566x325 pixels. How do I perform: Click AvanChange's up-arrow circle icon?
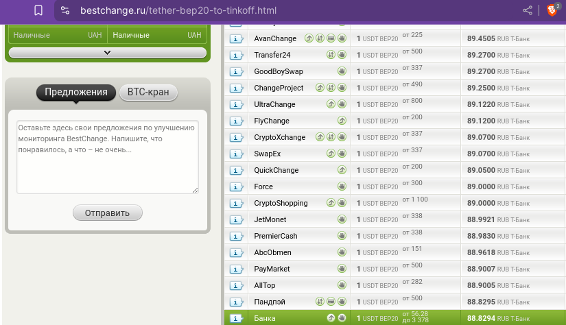309,38
